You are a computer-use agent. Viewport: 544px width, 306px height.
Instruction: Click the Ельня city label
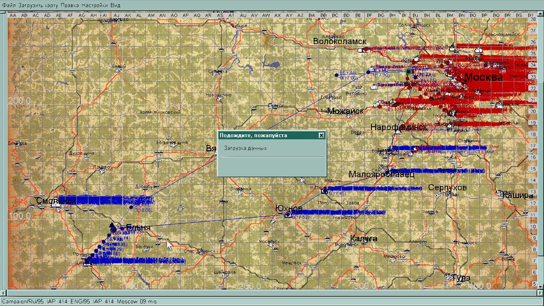[x=138, y=228]
